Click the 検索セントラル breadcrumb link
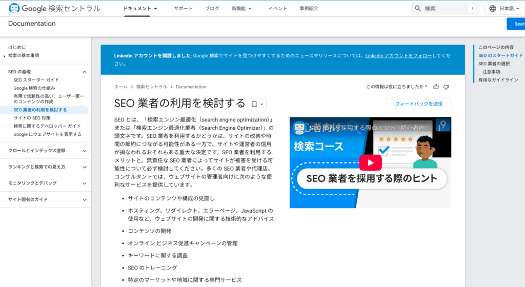Viewport: 525px width, 287px height. (151, 87)
